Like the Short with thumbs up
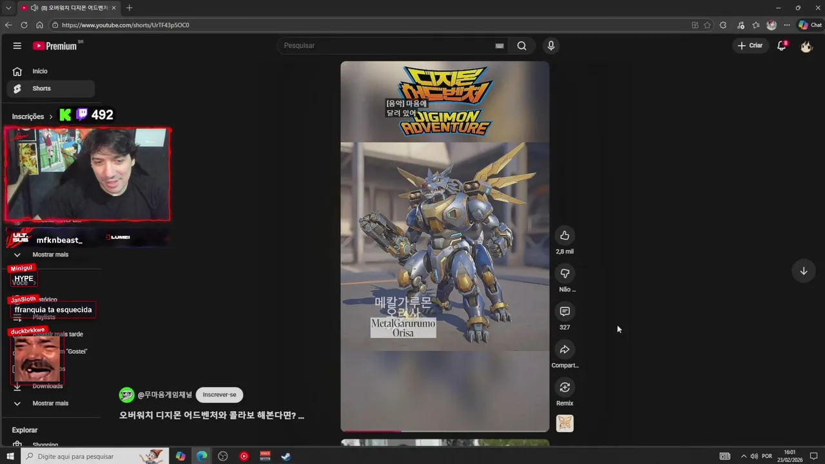 pos(565,235)
